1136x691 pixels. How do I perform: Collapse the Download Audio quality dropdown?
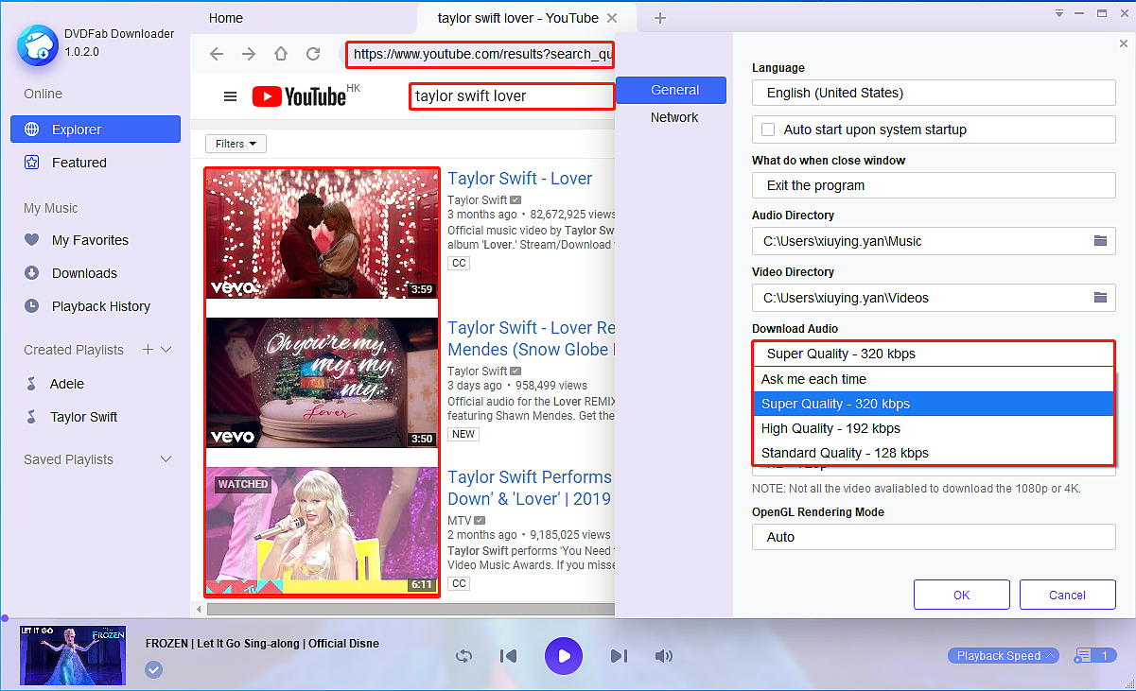pos(934,354)
